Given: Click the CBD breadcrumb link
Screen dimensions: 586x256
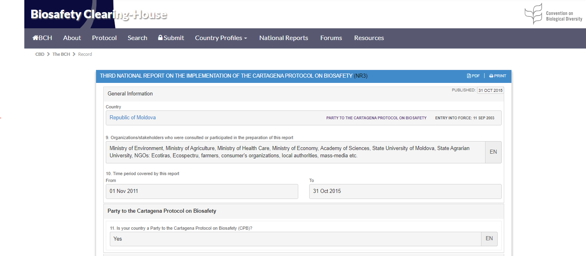Looking at the screenshot, I should (x=40, y=54).
